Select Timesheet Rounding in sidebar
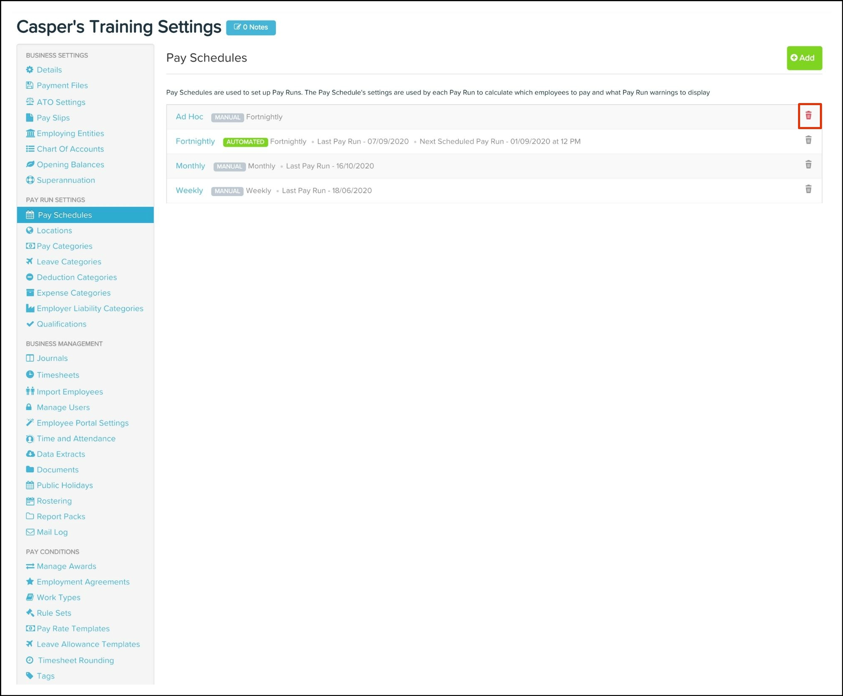The image size is (843, 696). tap(76, 660)
